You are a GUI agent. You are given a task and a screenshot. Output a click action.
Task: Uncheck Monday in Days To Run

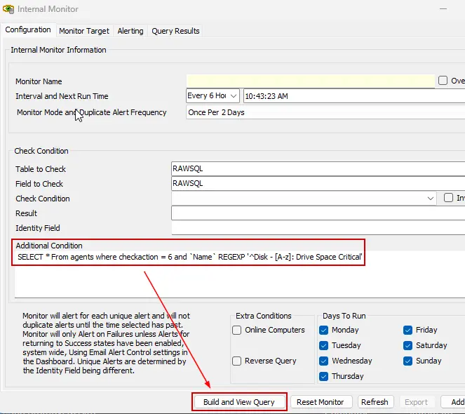tap(324, 330)
